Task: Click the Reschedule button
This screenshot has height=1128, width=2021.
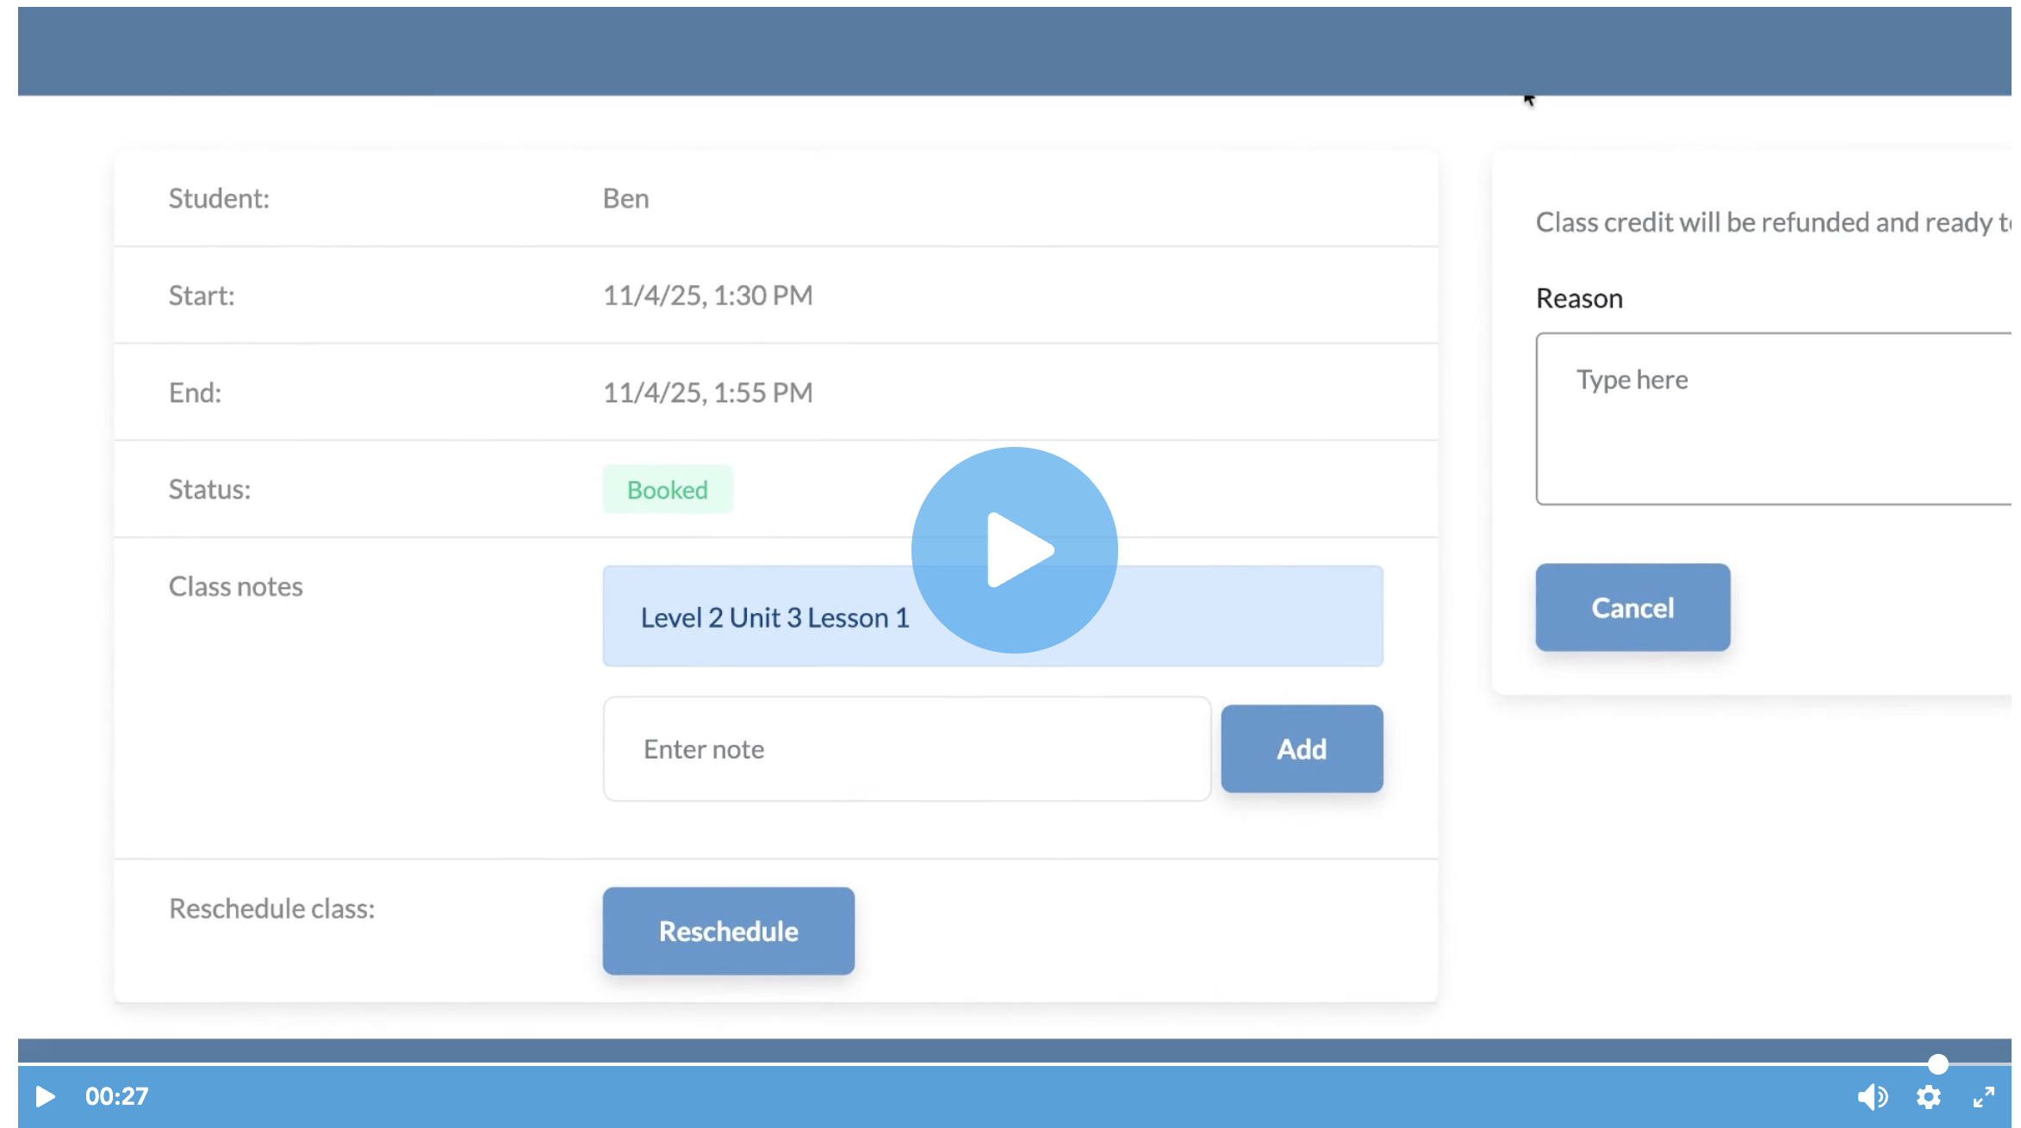Action: (728, 931)
